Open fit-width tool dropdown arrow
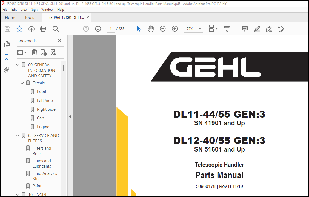 (217, 29)
